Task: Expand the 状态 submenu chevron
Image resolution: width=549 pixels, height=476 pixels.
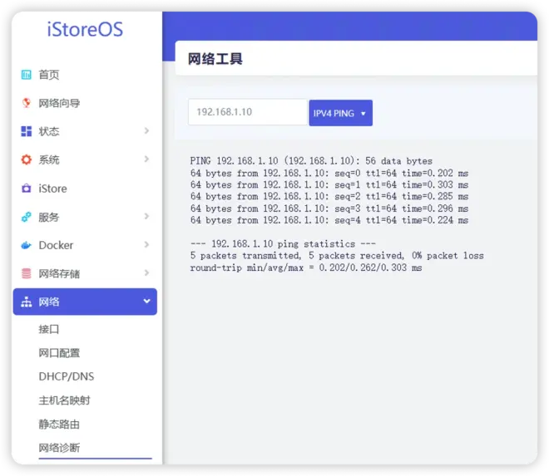Action: point(146,130)
